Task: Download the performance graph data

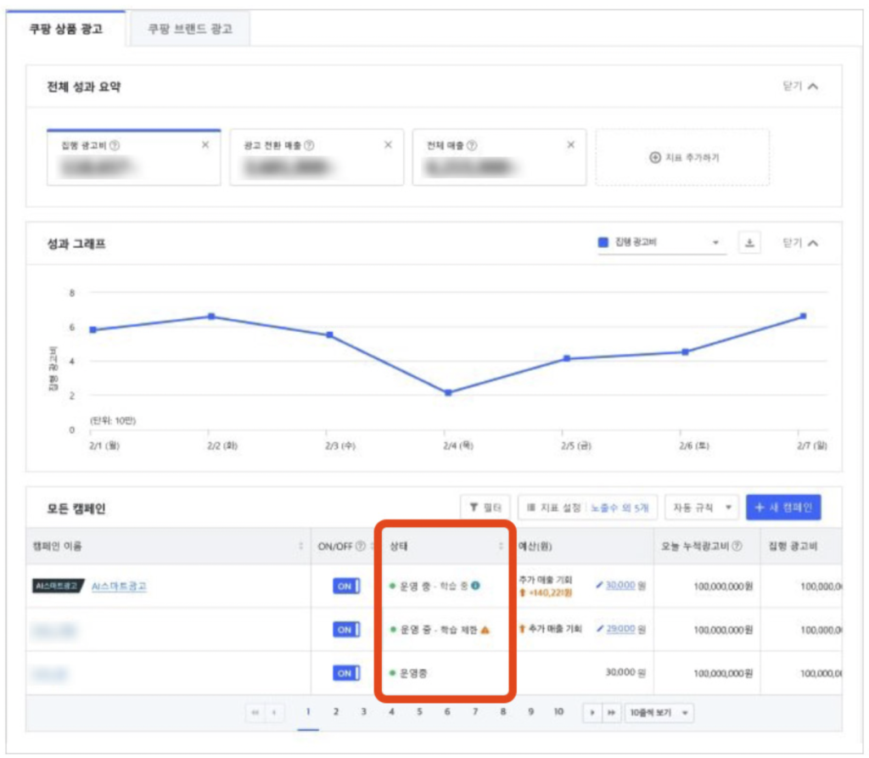Action: pos(749,243)
